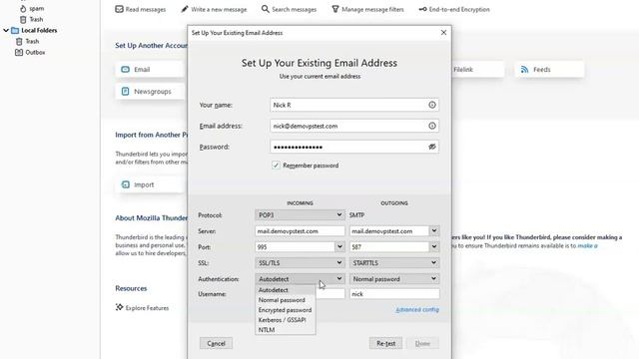Click the Feeds setup card
This screenshot has width=639, height=359.
[x=549, y=70]
